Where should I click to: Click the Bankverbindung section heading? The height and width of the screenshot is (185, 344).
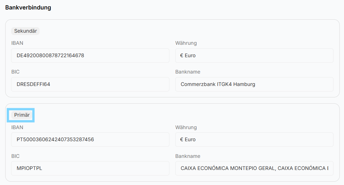tap(28, 7)
